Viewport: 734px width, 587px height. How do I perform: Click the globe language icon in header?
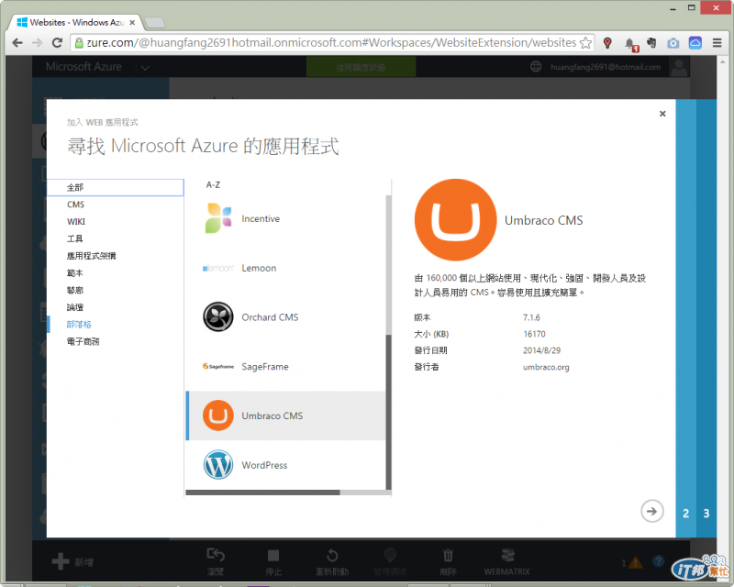click(536, 67)
